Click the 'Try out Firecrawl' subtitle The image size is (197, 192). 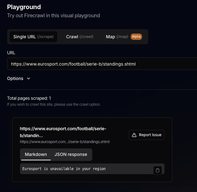pyautogui.click(x=53, y=15)
